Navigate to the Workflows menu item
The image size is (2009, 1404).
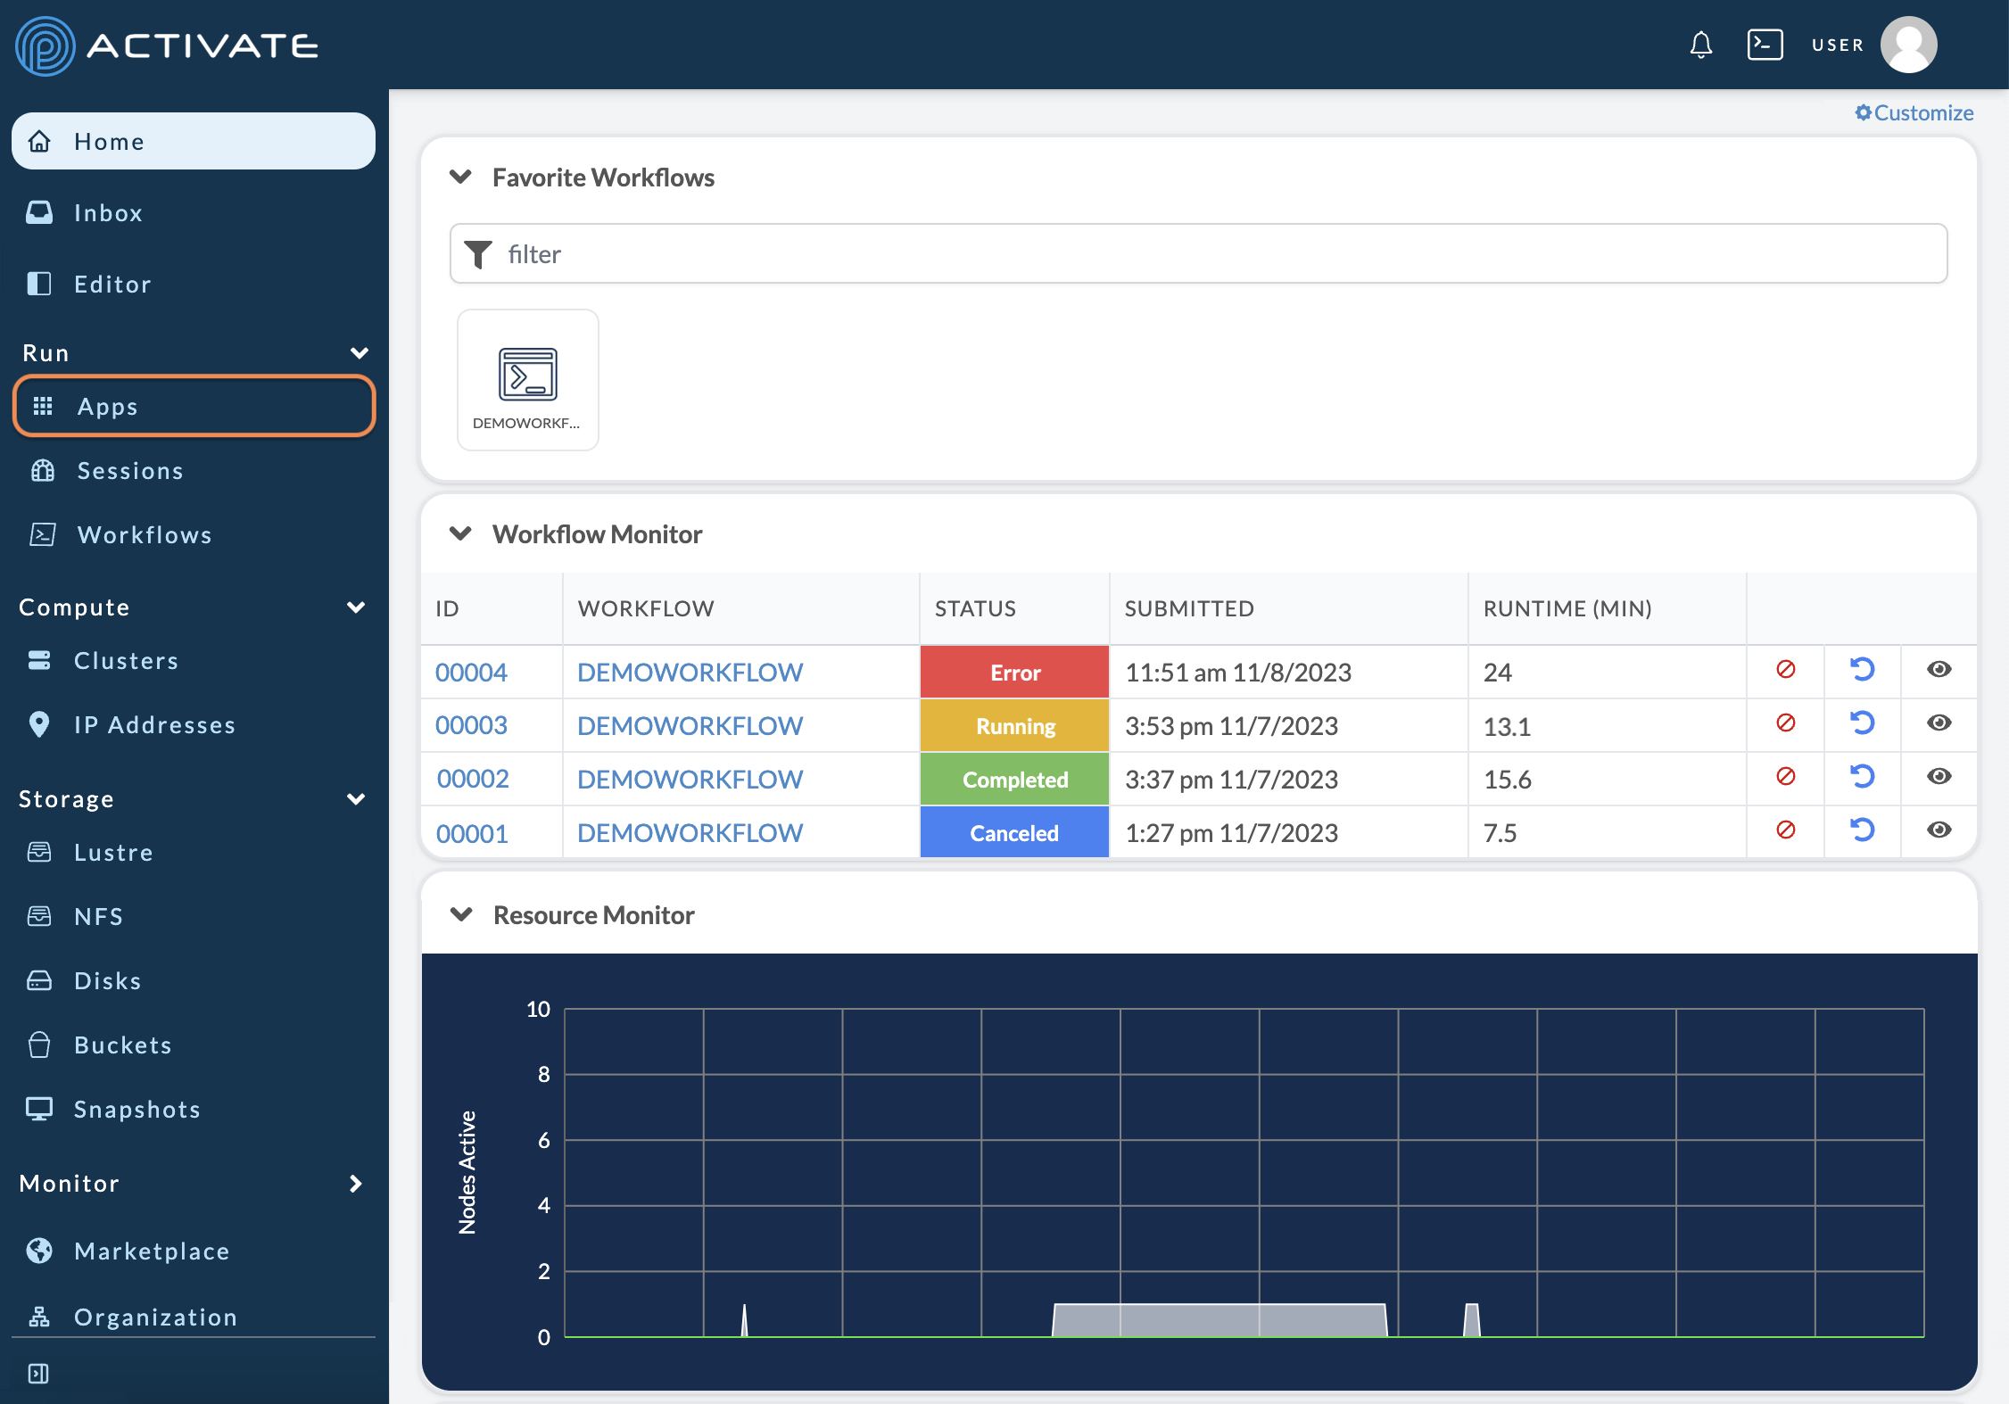144,533
